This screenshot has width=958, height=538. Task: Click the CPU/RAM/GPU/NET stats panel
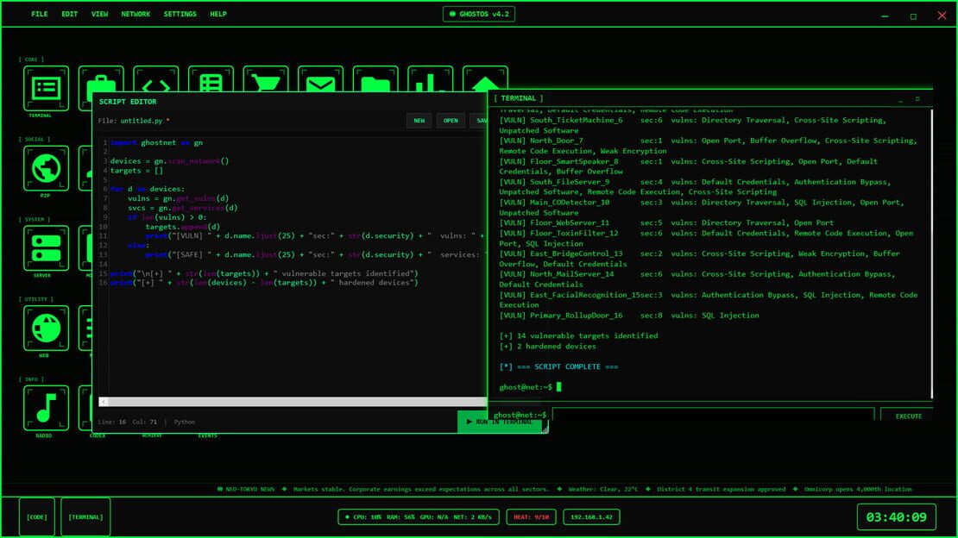coord(419,517)
